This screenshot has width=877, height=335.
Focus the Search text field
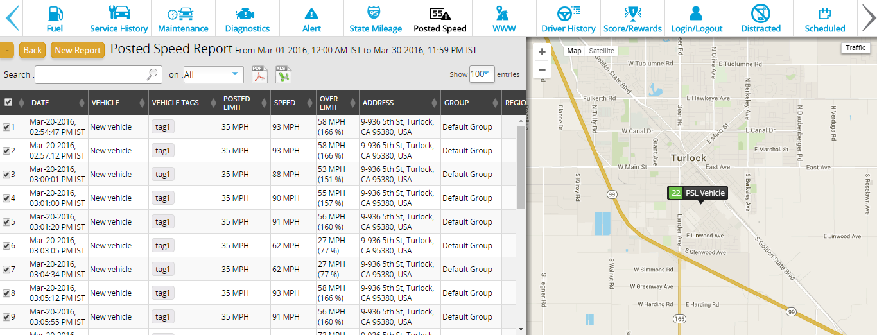click(98, 74)
